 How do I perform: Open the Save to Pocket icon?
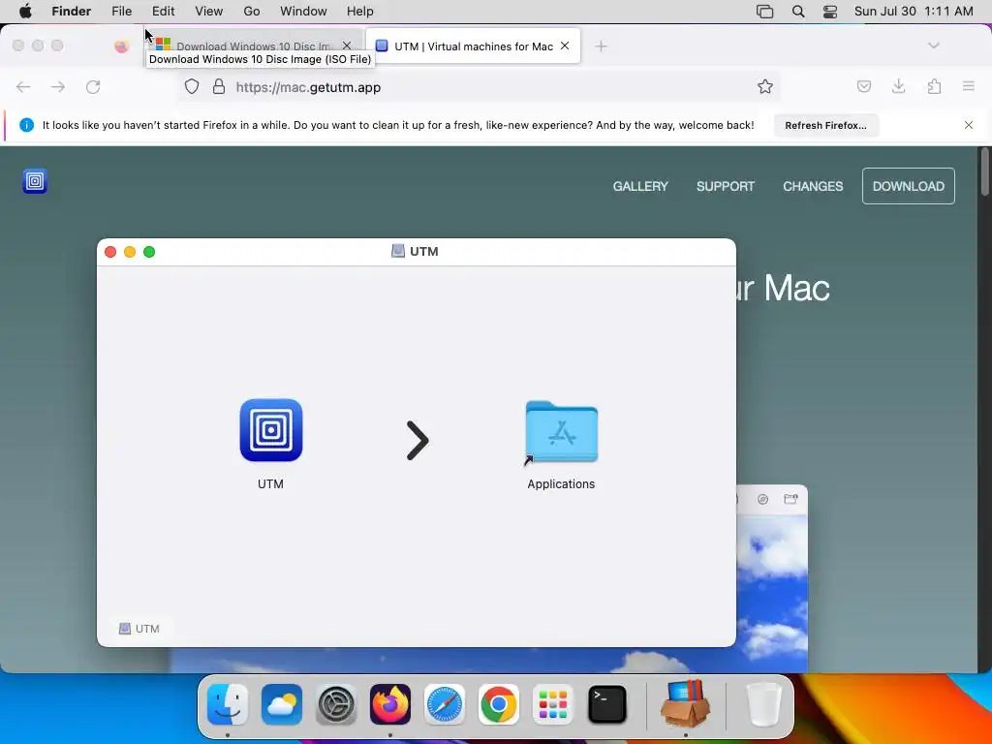(x=864, y=86)
